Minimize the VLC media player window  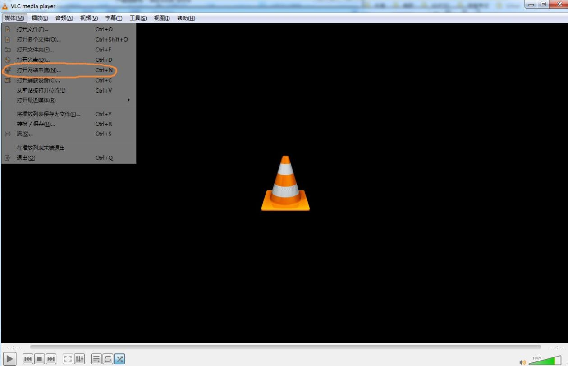click(531, 5)
